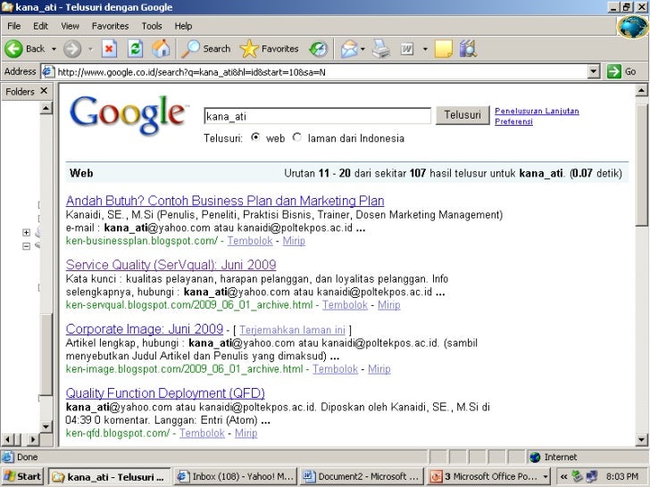Open Mirip link for ken-servqual result

click(x=389, y=305)
